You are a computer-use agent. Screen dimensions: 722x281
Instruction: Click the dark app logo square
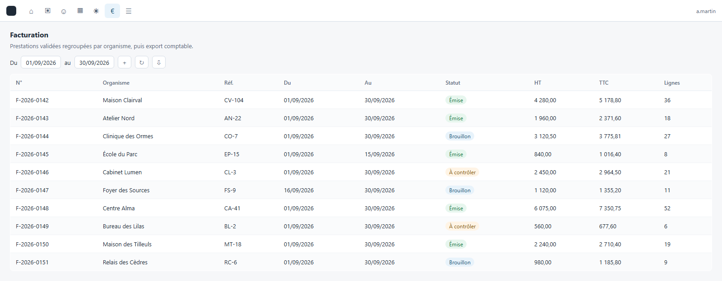(x=11, y=11)
